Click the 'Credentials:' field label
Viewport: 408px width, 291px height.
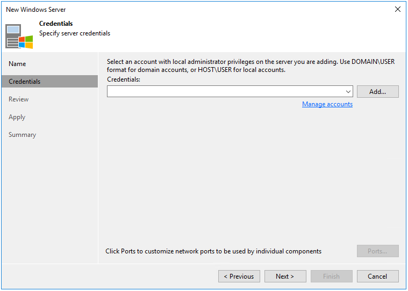[124, 79]
